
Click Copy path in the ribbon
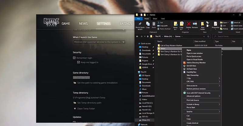pos(163,26)
